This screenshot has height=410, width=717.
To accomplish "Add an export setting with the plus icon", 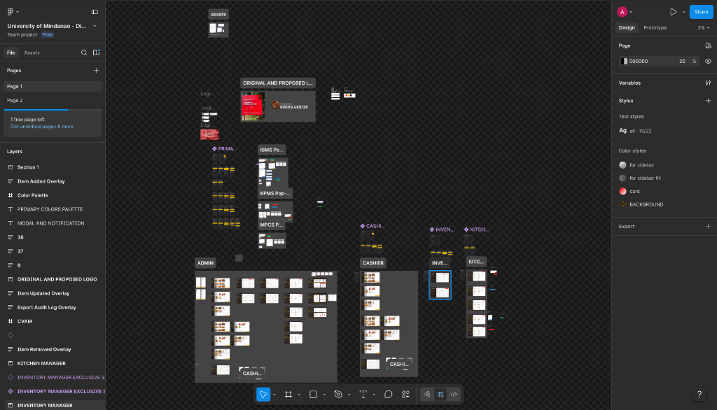I will (x=708, y=226).
